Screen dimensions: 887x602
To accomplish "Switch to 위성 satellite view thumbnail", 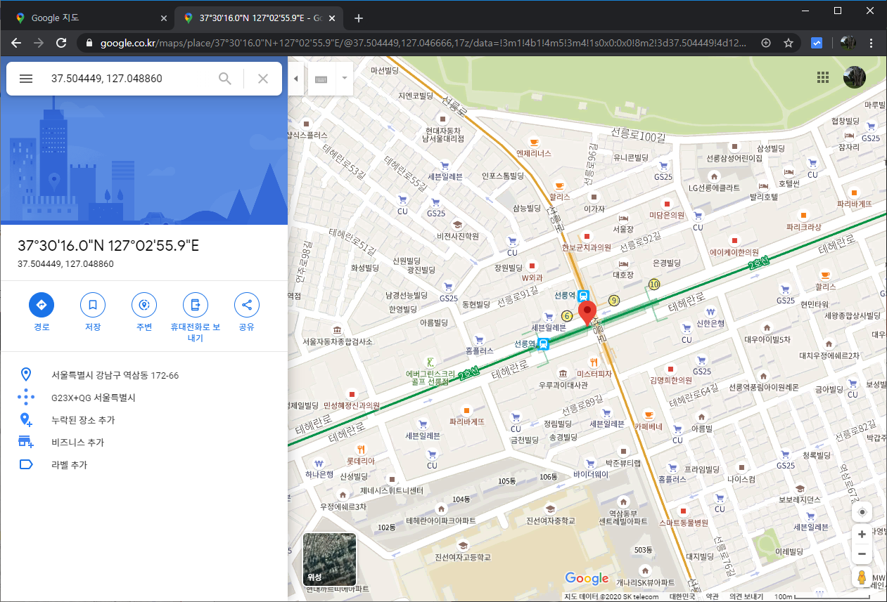I will coord(329,560).
